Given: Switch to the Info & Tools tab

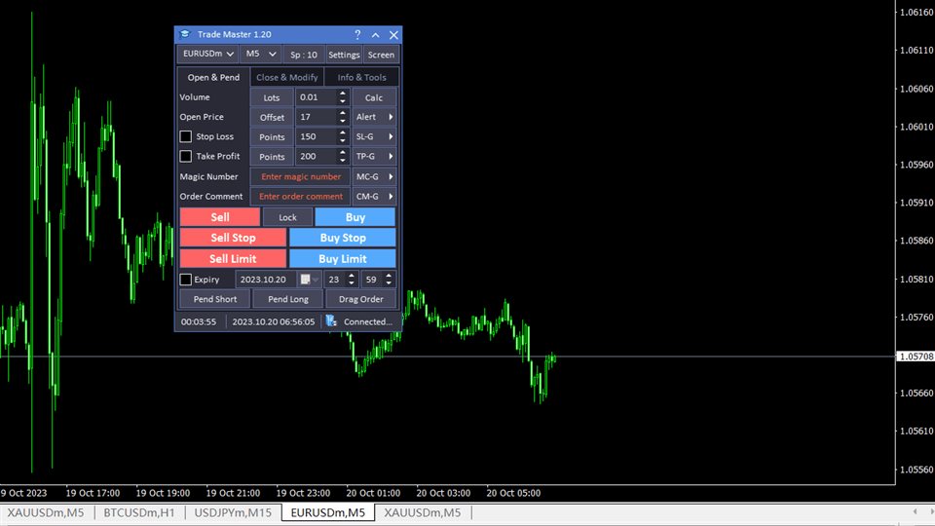Looking at the screenshot, I should (x=361, y=77).
